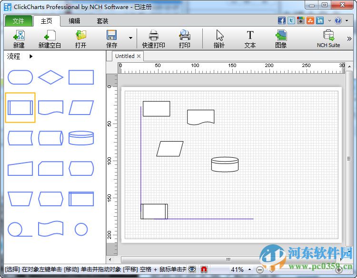Screen dimensions: 357x278
Task: Select the internal storage shape in the palette
Action: (x=81, y=199)
